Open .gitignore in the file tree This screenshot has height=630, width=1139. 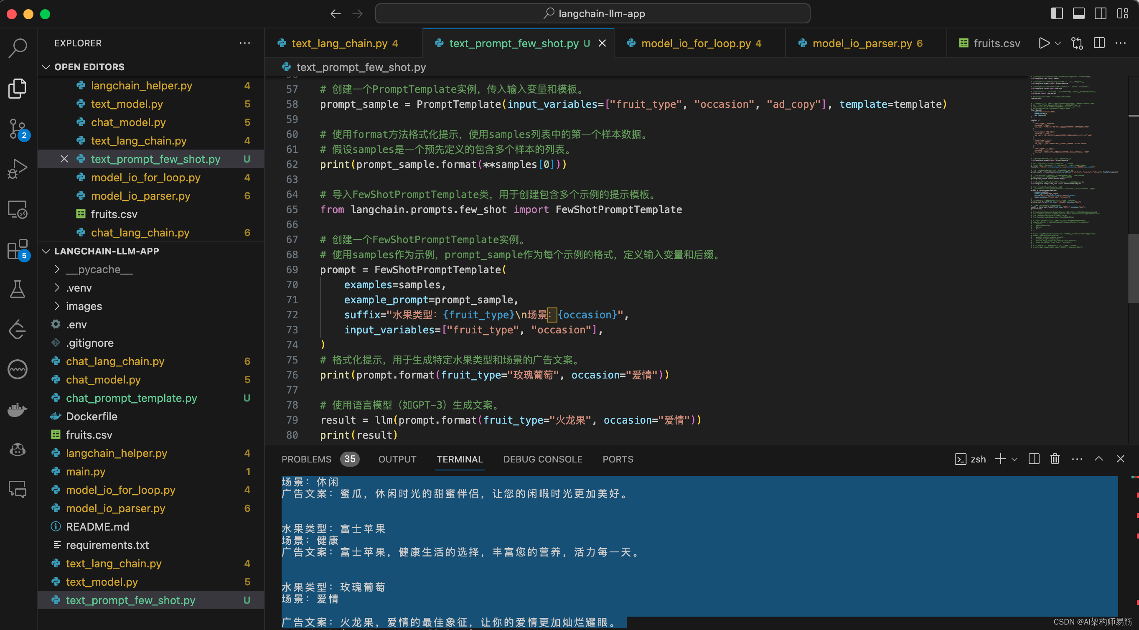[151, 343]
